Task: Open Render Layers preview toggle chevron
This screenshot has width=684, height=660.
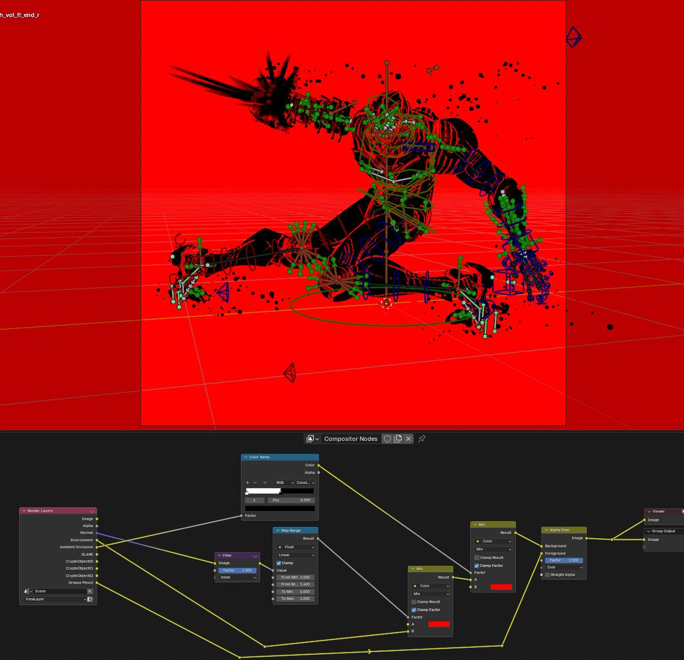Action: (x=92, y=511)
